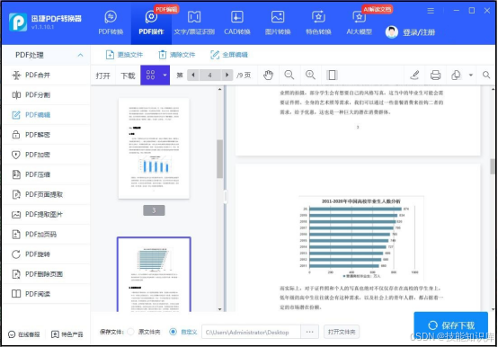This screenshot has width=498, height=347.
Task: Open the hamburger menu in title bar
Action: point(431,11)
